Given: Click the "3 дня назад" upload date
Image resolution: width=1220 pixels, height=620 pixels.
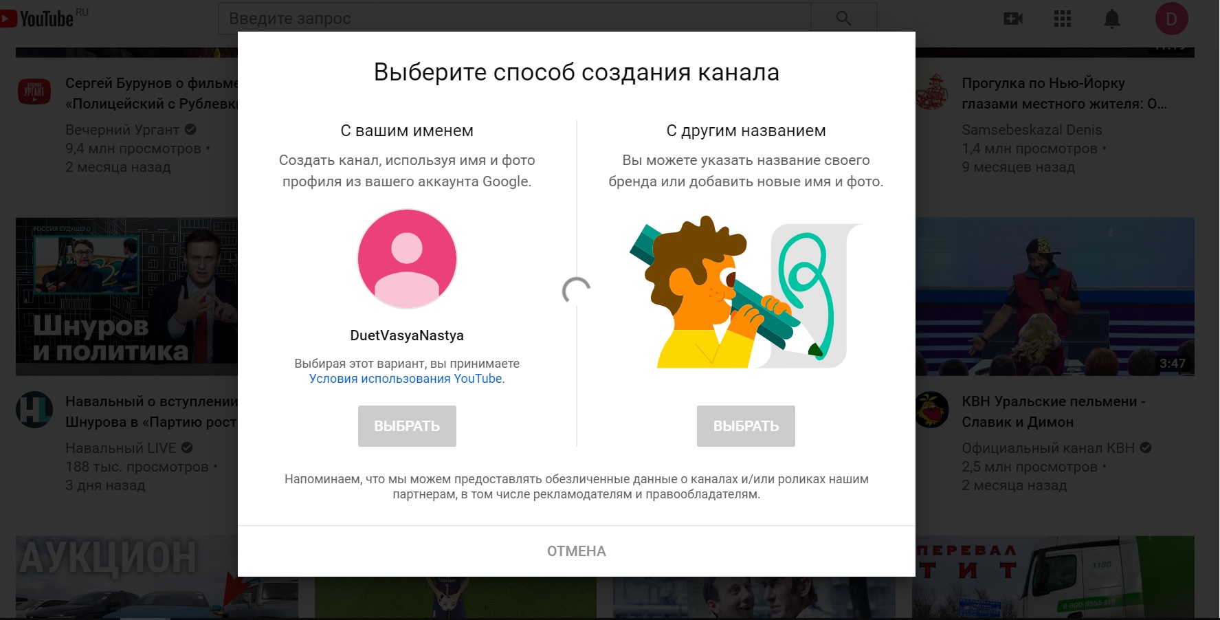Looking at the screenshot, I should (x=105, y=485).
